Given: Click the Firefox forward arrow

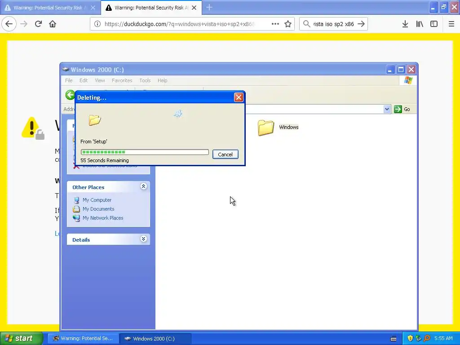Looking at the screenshot, I should pos(24,24).
